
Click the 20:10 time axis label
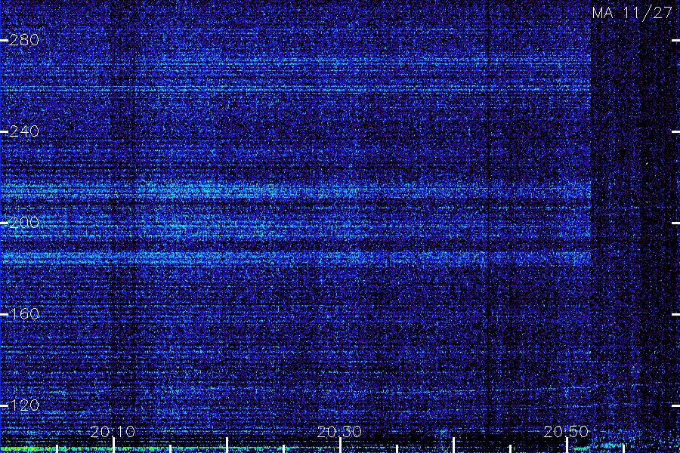click(113, 432)
